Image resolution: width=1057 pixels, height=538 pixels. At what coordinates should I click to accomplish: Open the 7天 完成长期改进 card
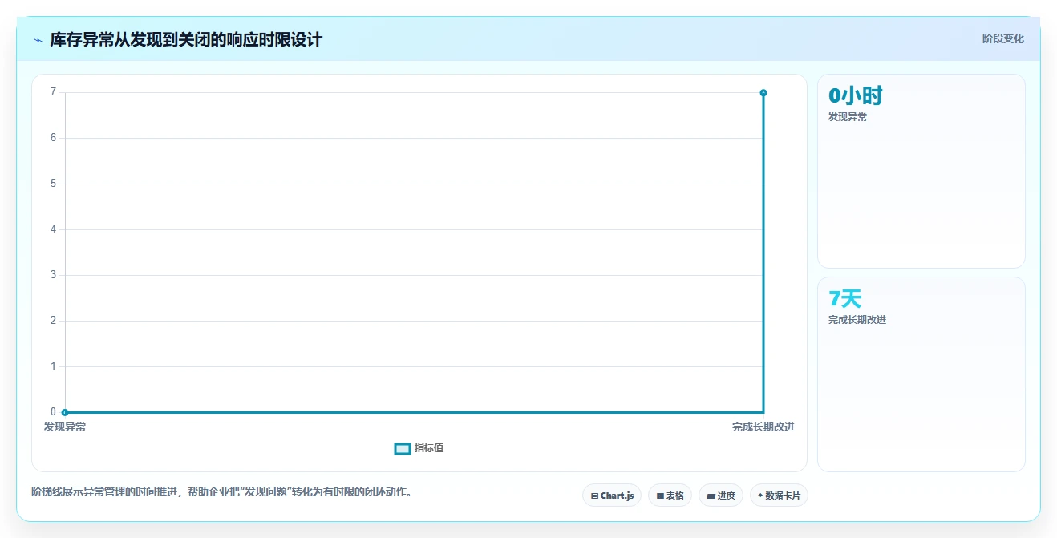921,374
